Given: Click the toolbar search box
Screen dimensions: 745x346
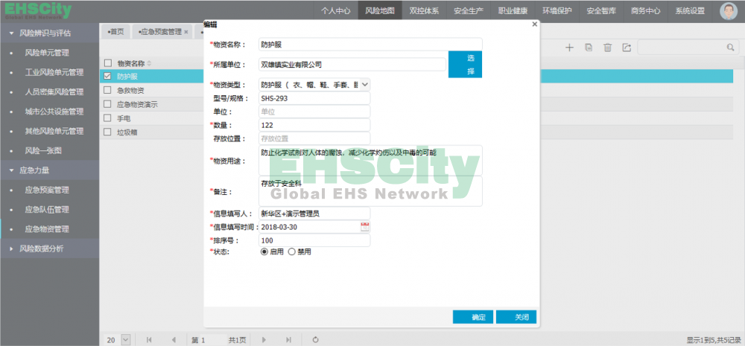Looking at the screenshot, I should [x=688, y=48].
